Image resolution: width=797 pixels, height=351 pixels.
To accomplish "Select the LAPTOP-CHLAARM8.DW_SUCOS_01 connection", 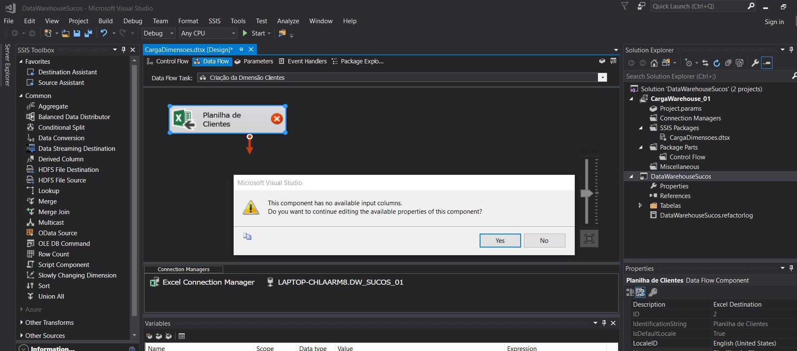I will [335, 282].
